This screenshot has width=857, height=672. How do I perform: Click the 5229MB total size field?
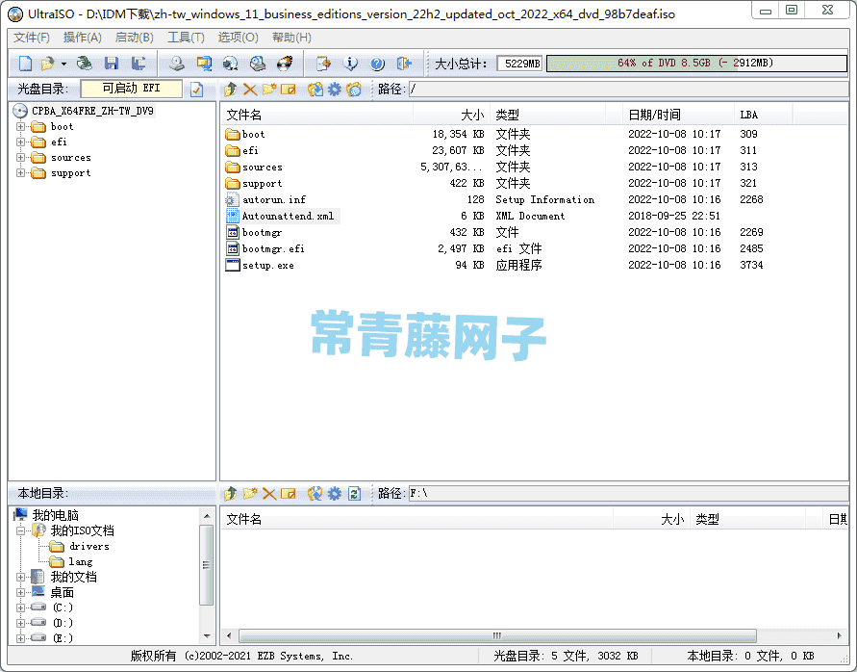[519, 64]
